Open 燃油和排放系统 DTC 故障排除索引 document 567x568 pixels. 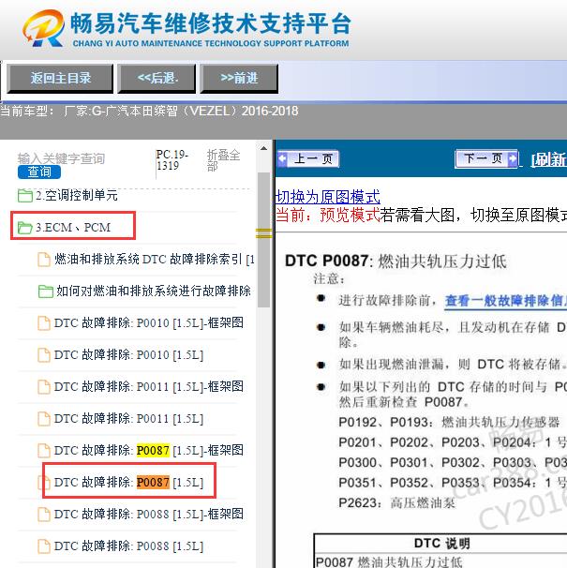point(155,260)
